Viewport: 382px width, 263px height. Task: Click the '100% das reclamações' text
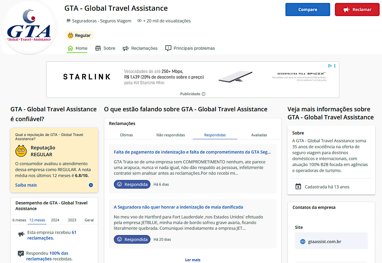click(47, 256)
